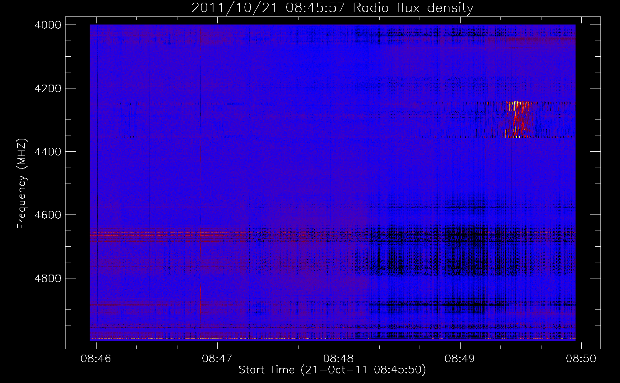Click the '08:46' time axis label
The width and height of the screenshot is (620, 383).
(96, 358)
